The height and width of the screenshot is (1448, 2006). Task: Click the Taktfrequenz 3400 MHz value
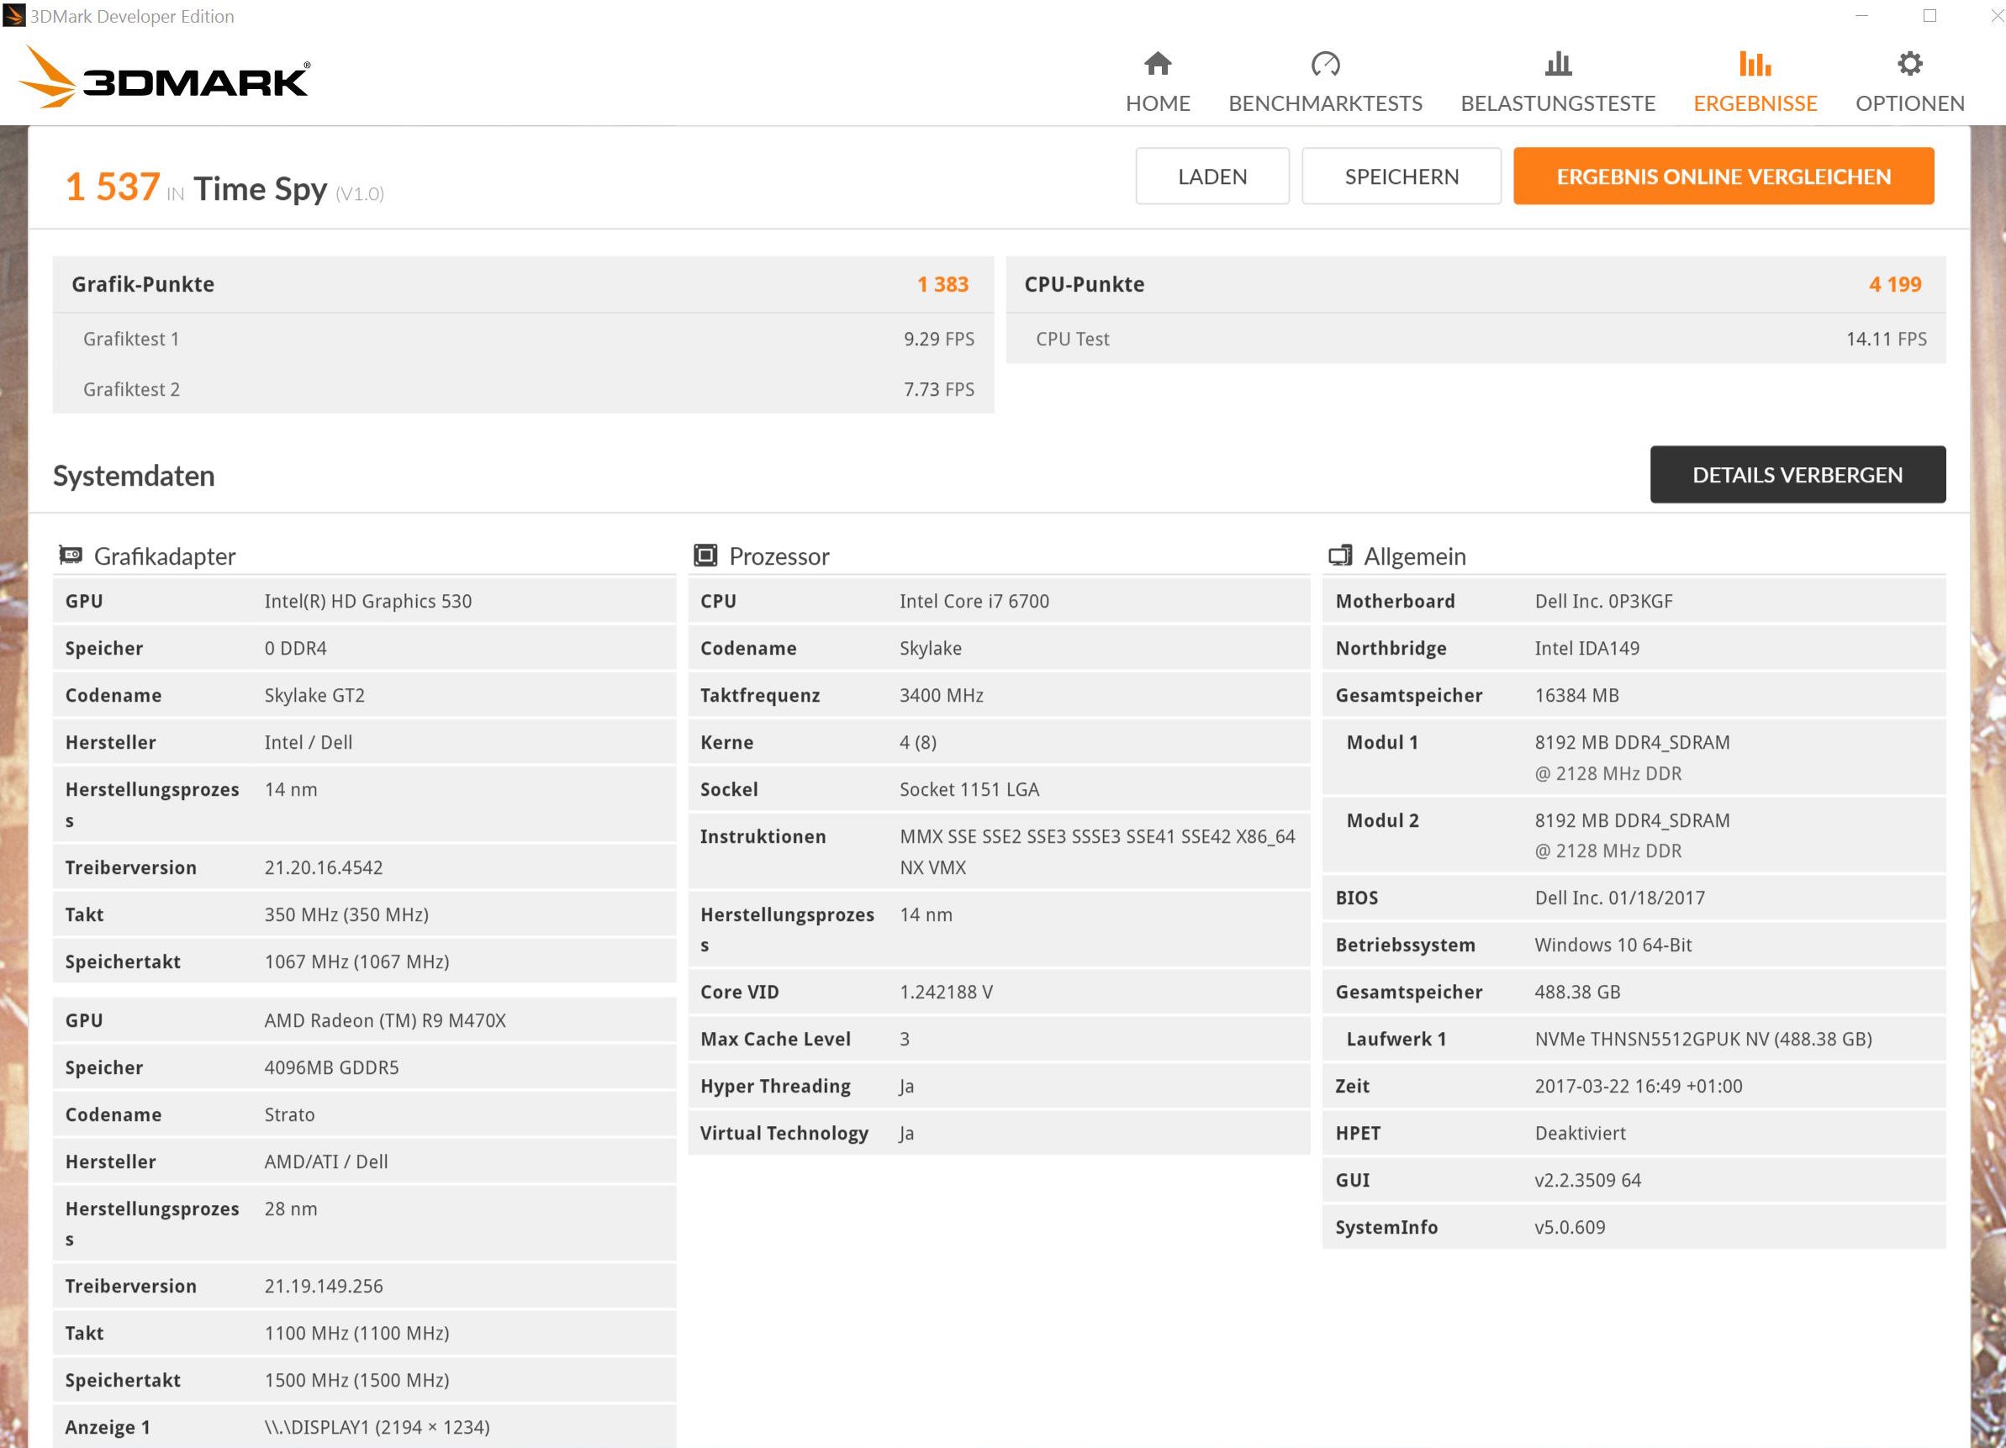click(941, 696)
